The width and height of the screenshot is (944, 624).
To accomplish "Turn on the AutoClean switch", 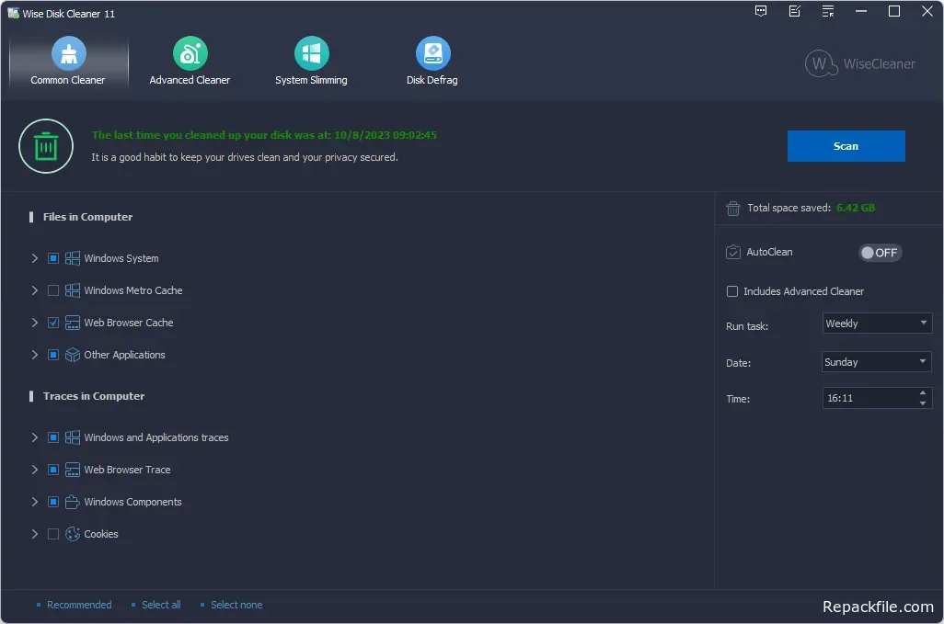I will point(880,253).
